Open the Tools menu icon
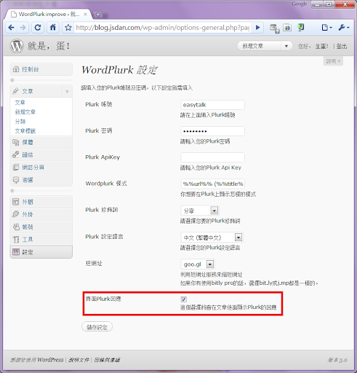Viewport: 357px width, 373px height. pos(16,240)
